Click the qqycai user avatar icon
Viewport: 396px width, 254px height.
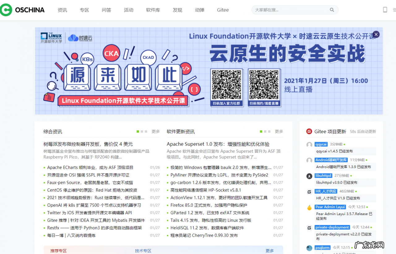(309, 144)
